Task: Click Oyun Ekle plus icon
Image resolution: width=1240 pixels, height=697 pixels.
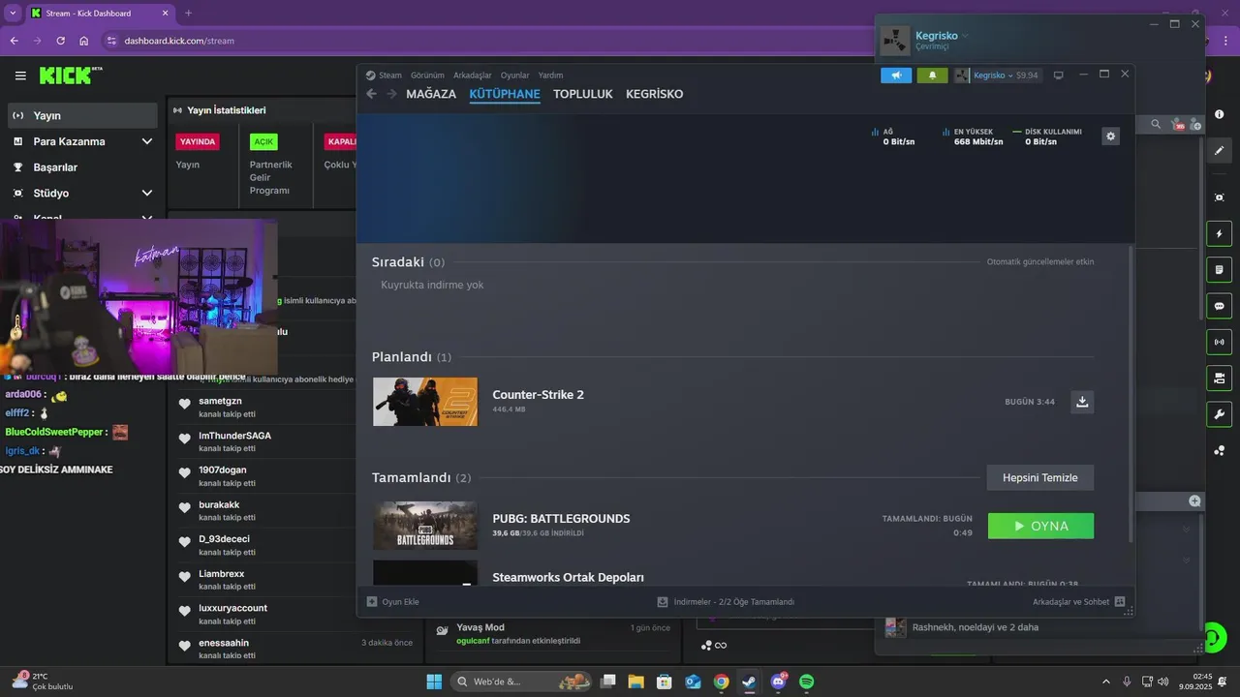Action: 372,601
